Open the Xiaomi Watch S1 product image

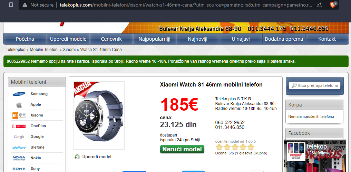(x=99, y=115)
